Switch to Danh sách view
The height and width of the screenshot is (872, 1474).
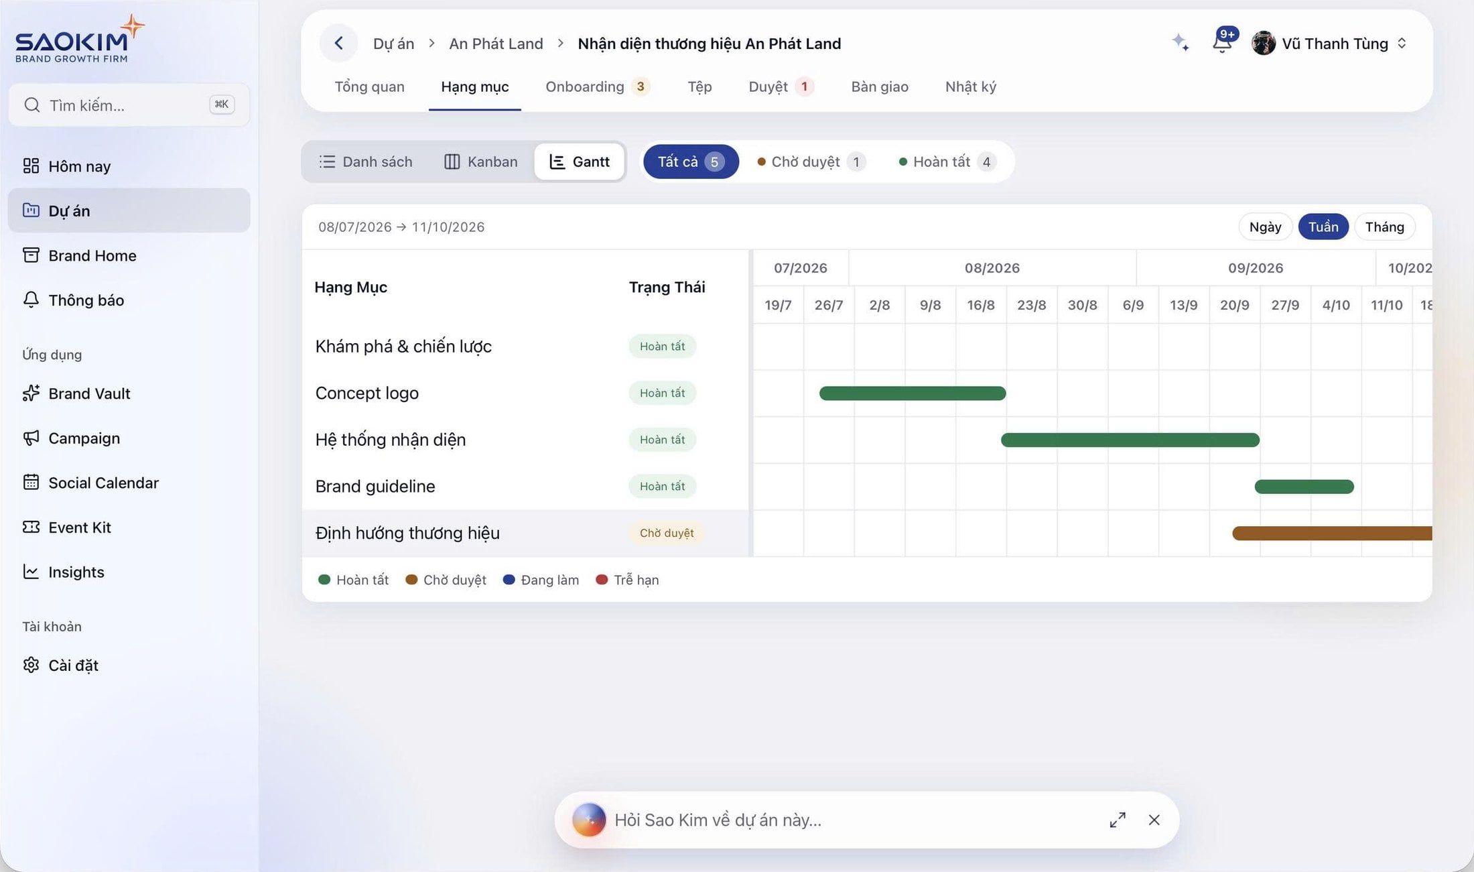pyautogui.click(x=365, y=162)
